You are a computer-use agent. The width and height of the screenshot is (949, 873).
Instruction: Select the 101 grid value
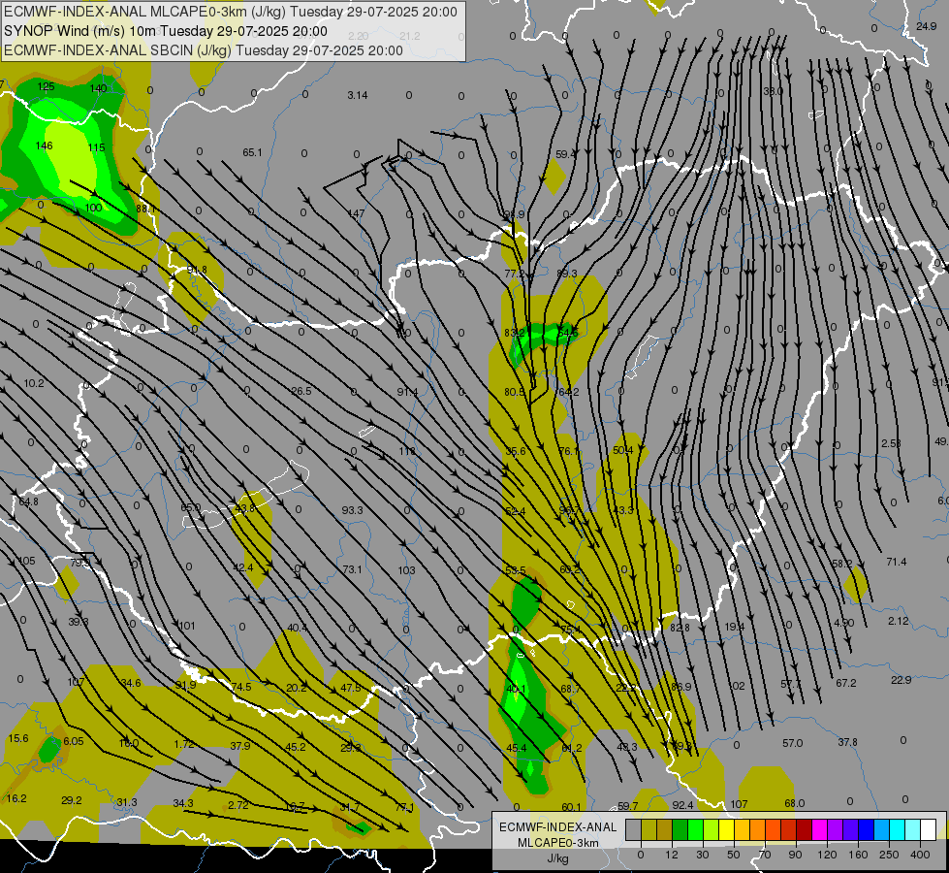tap(187, 626)
